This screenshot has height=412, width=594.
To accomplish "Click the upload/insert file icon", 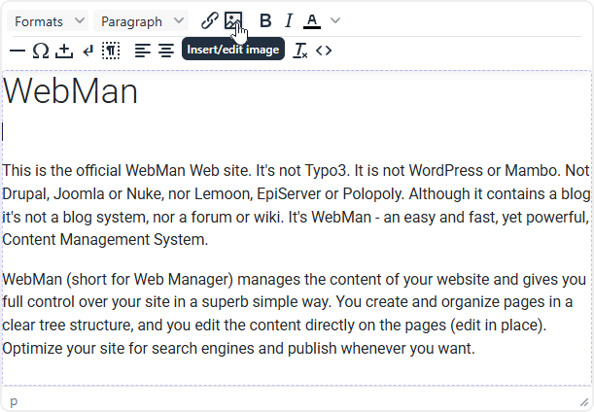I will coord(65,51).
